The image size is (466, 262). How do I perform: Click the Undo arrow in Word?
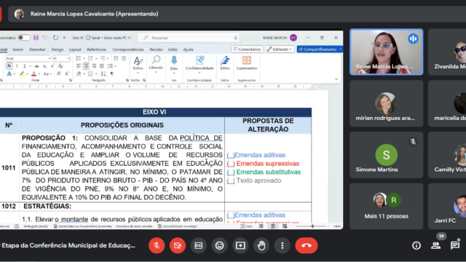[44, 38]
